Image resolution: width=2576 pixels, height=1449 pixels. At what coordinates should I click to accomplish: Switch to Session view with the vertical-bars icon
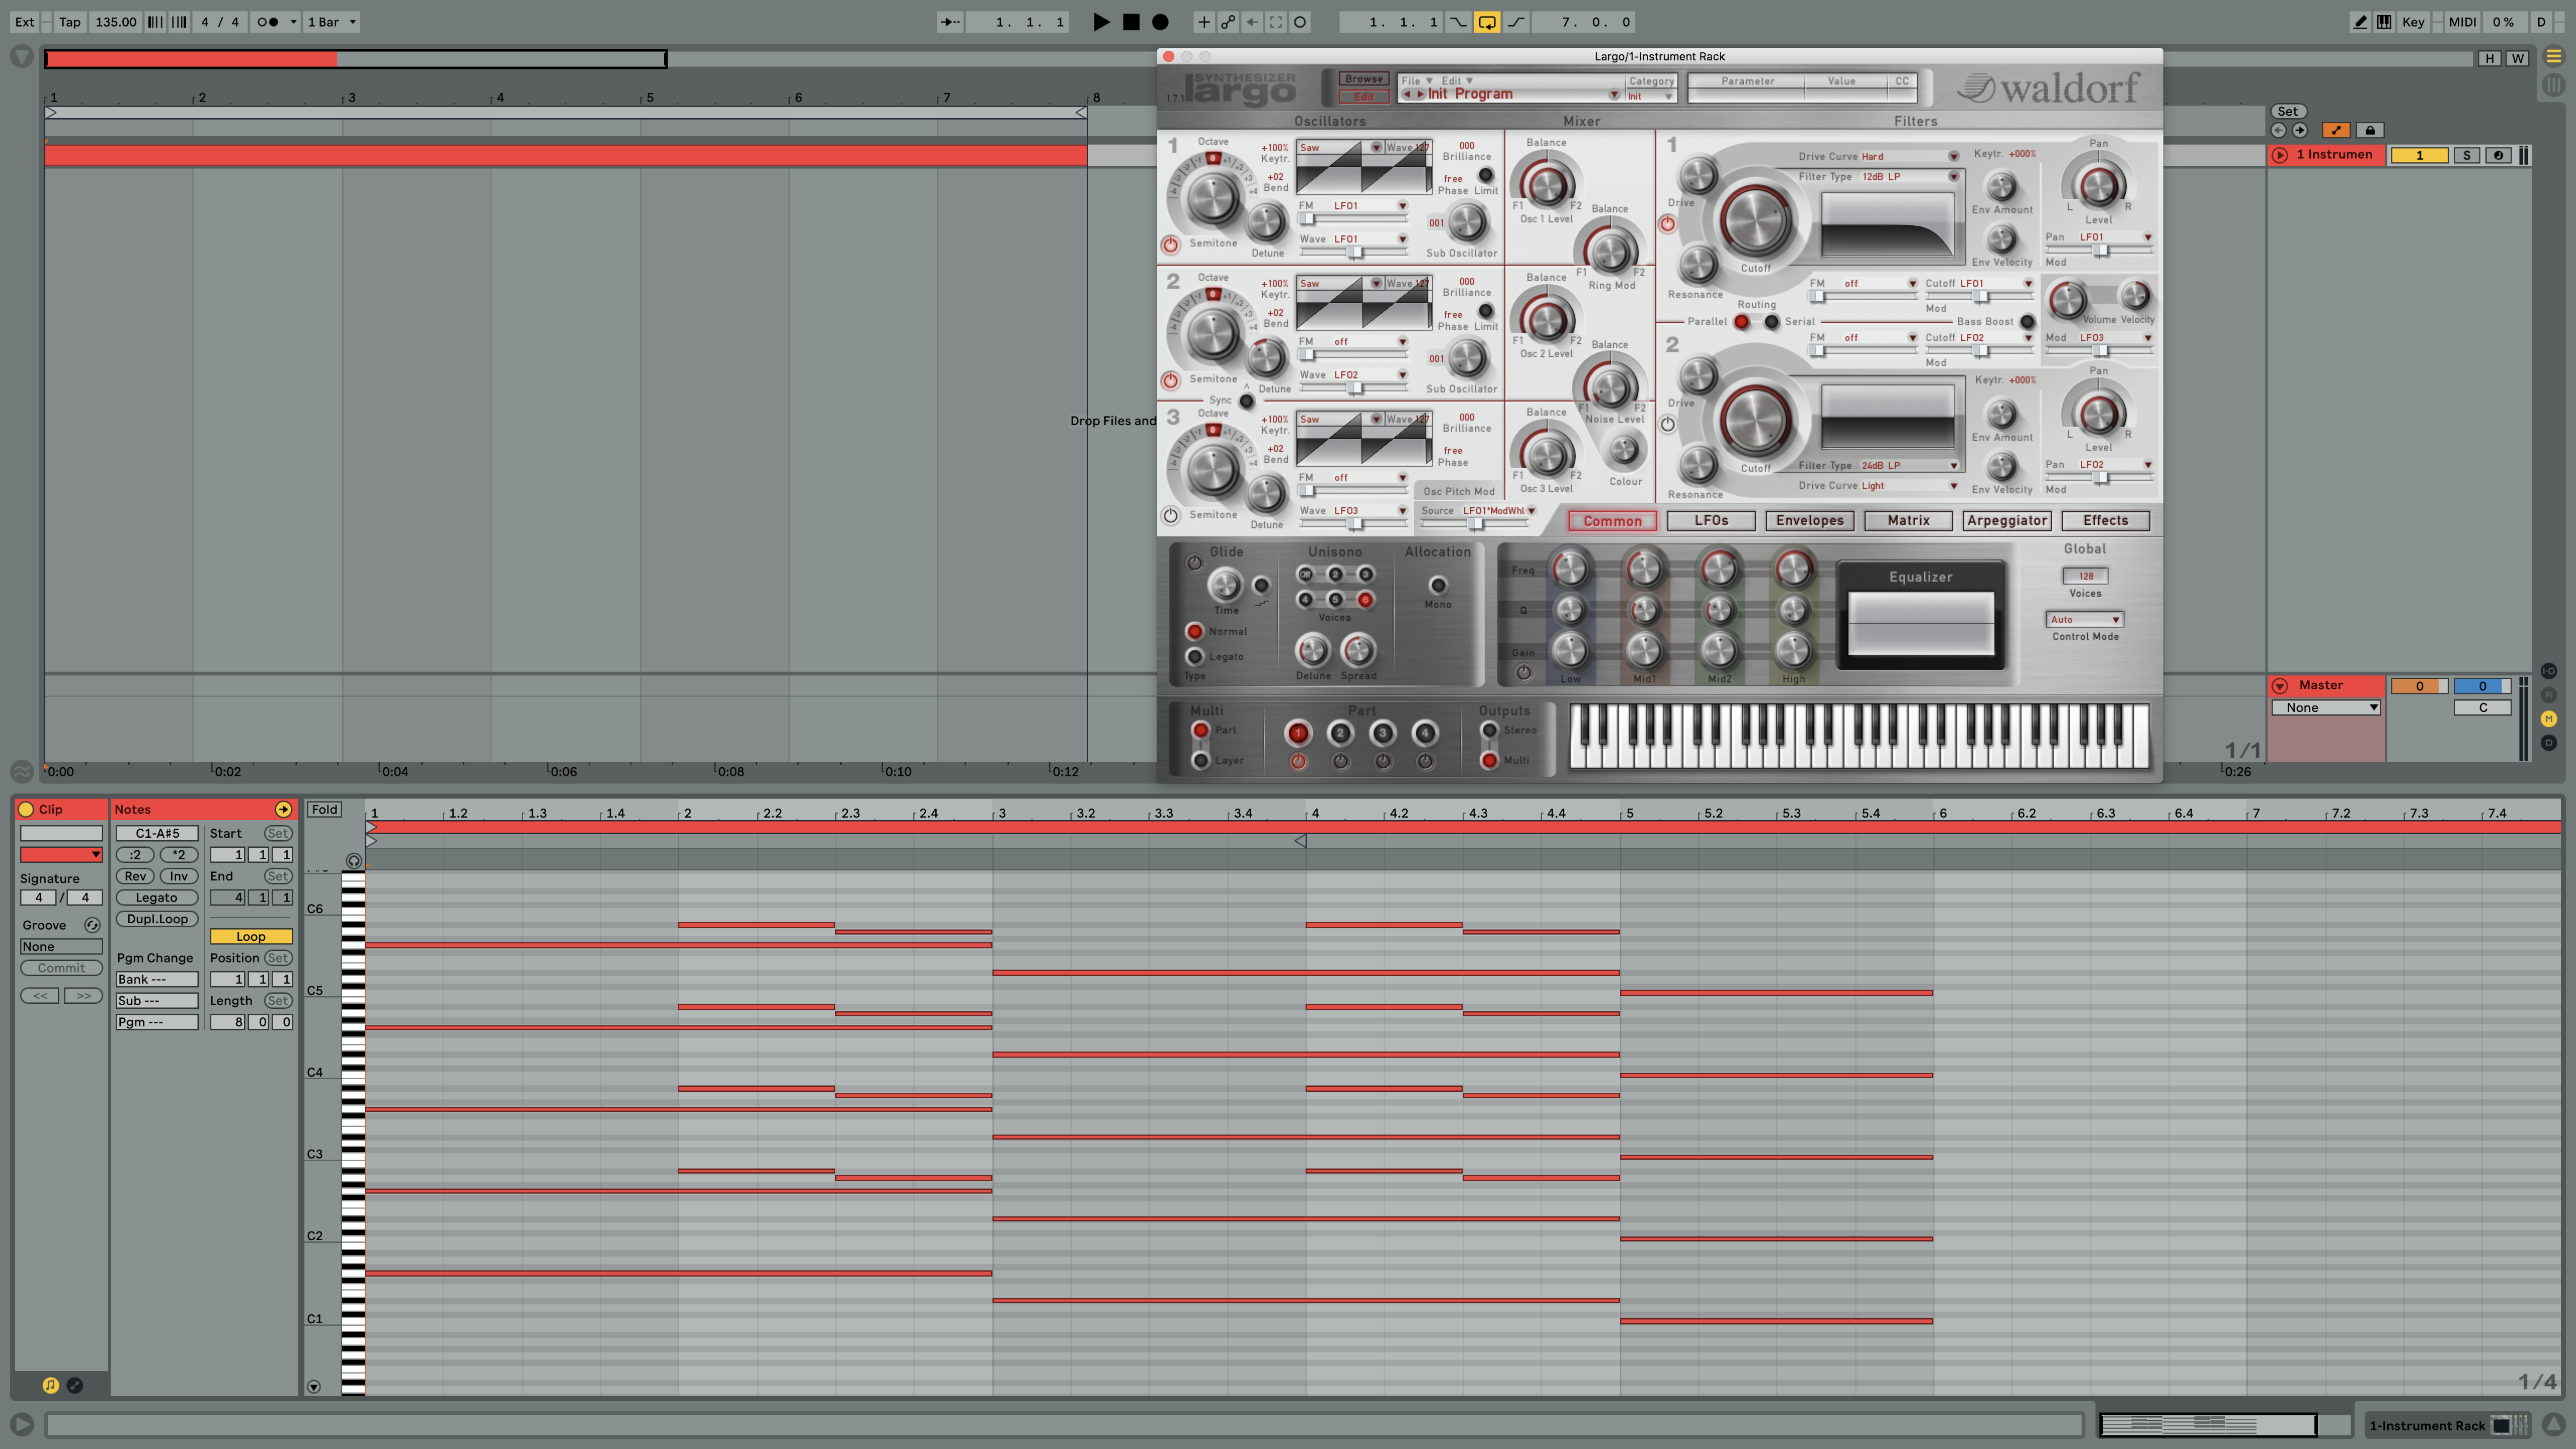point(2553,86)
